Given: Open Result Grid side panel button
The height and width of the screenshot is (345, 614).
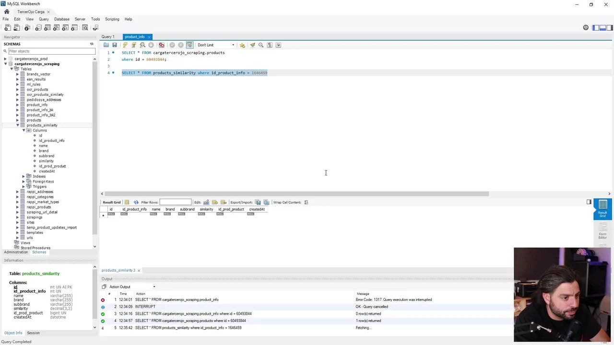Looking at the screenshot, I should click(x=602, y=209).
